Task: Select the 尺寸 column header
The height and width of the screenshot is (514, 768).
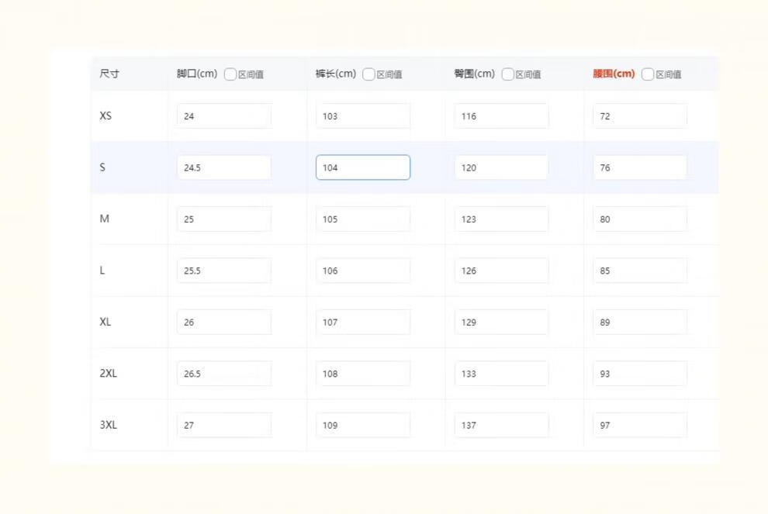Action: click(109, 74)
